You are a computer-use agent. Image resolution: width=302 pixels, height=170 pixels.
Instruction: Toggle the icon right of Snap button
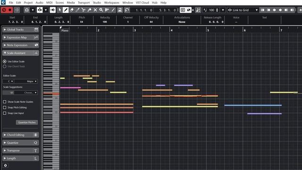(189, 10)
